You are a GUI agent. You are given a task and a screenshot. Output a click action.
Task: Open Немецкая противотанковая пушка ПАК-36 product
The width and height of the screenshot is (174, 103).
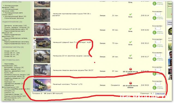point(72,14)
